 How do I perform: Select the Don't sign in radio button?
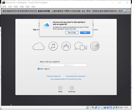[x=39, y=69]
